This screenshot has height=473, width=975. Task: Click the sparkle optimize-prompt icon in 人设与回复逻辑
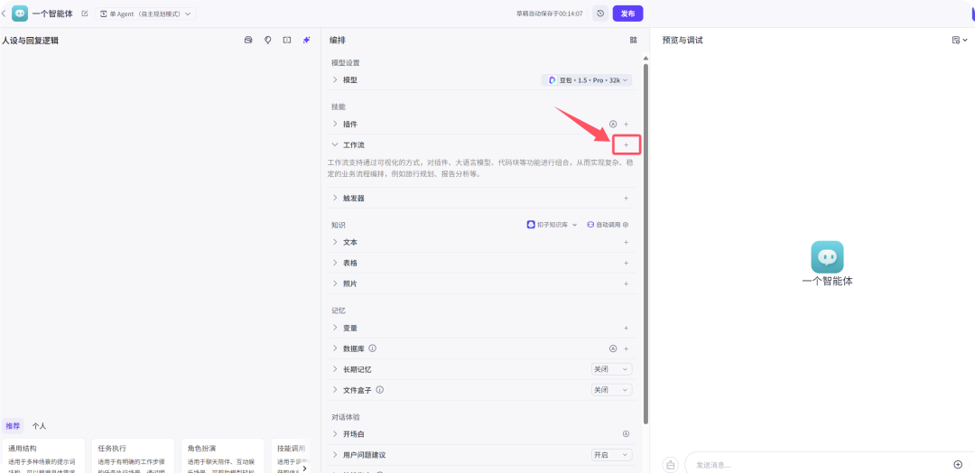306,40
